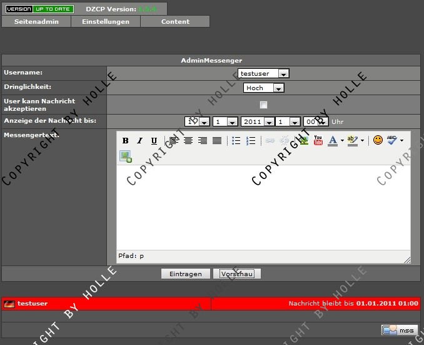This screenshot has width=424, height=345.
Task: Open the text color dropdown arrow
Action: click(x=342, y=140)
